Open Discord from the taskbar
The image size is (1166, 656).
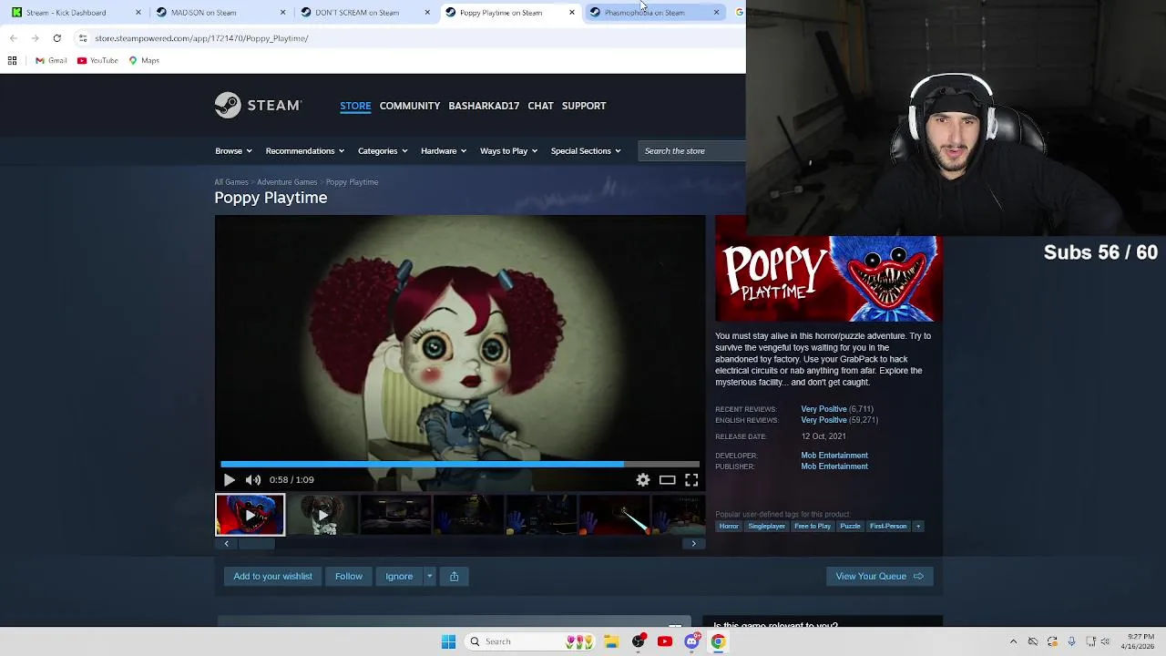tap(691, 641)
